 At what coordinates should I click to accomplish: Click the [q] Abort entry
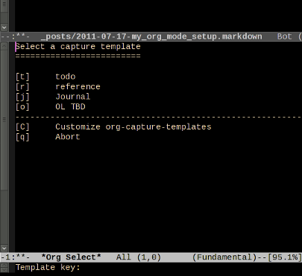click(48, 137)
